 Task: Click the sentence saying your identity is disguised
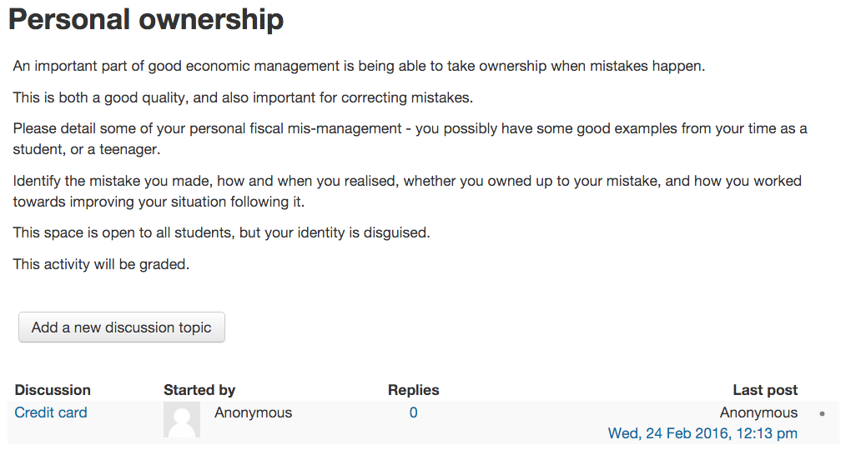[221, 233]
